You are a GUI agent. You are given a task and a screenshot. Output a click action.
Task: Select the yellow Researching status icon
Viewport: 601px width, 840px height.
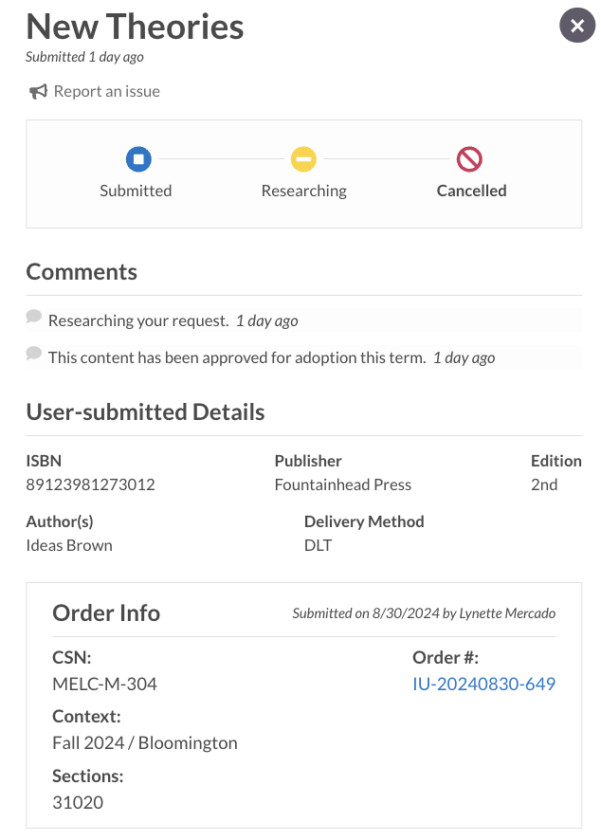(303, 159)
